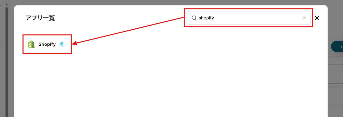343x117 pixels.
Task: Click the plus icon on dark teal button
Action: pyautogui.click(x=341, y=47)
